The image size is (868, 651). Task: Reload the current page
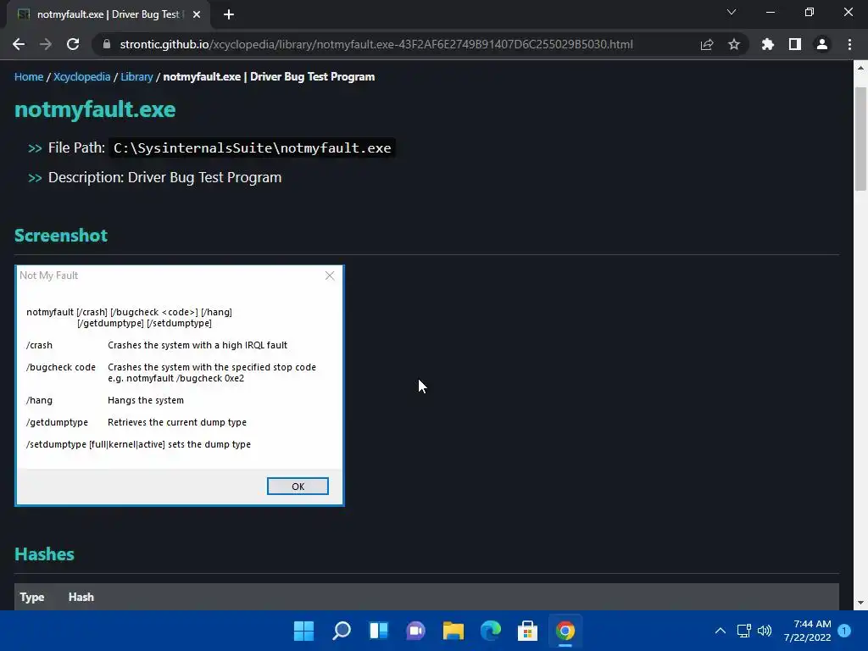click(73, 44)
